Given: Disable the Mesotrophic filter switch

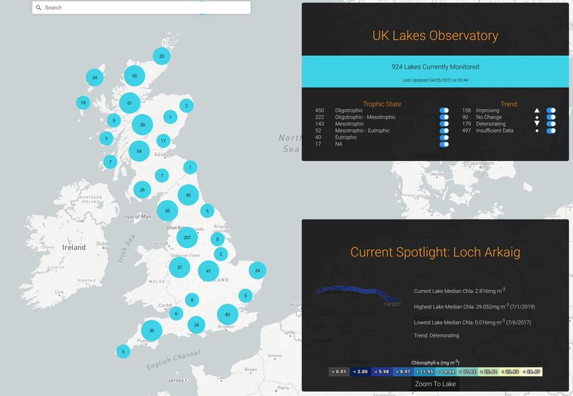Looking at the screenshot, I should click(x=444, y=124).
